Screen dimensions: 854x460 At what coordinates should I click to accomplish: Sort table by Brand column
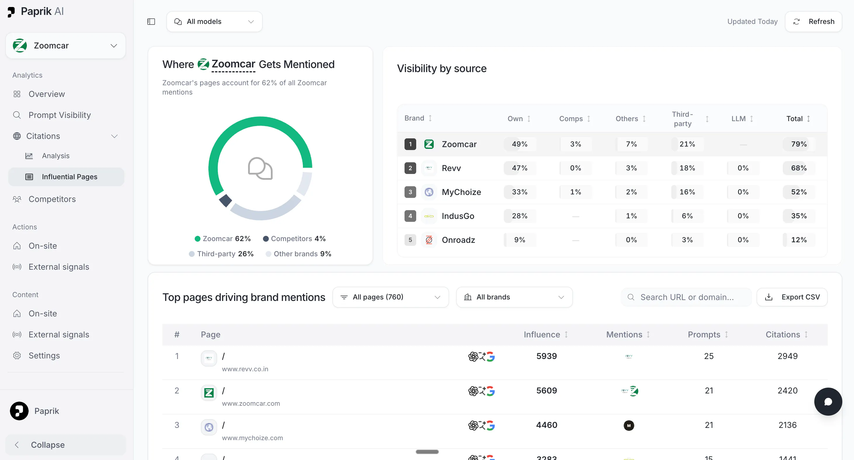430,119
